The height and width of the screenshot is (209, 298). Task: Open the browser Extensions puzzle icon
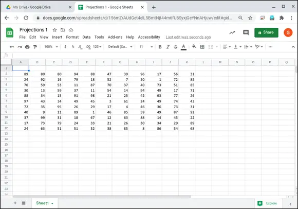click(282, 18)
